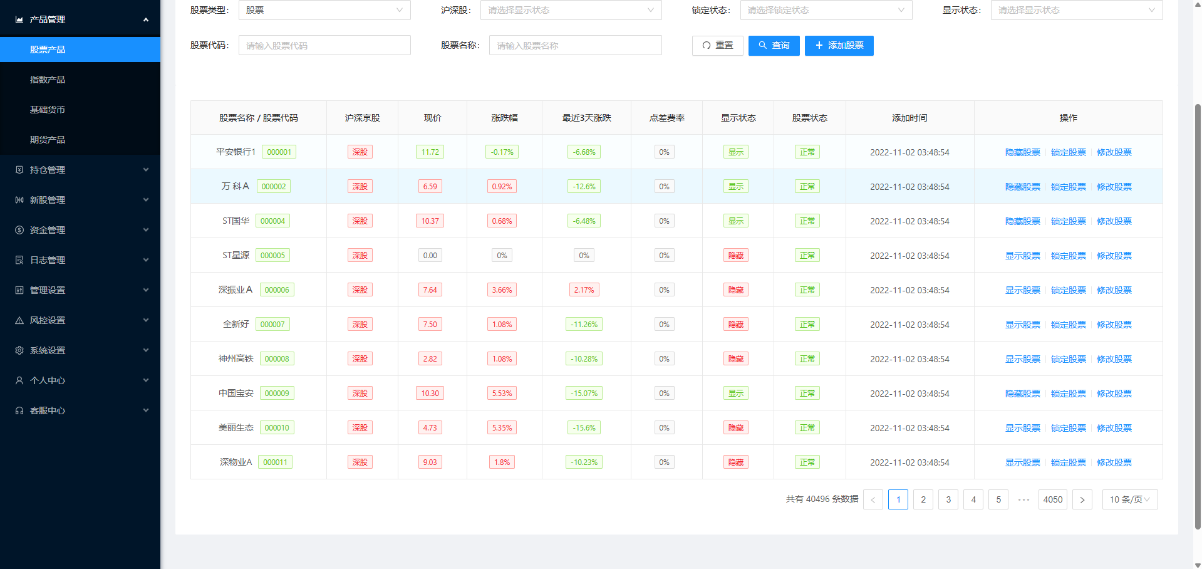Click the 风控设置 warning triangle icon
Image resolution: width=1202 pixels, height=569 pixels.
(x=19, y=320)
